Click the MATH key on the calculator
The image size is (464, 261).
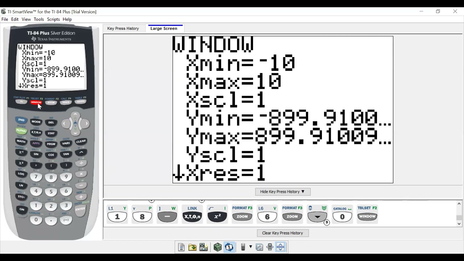[x=21, y=141]
